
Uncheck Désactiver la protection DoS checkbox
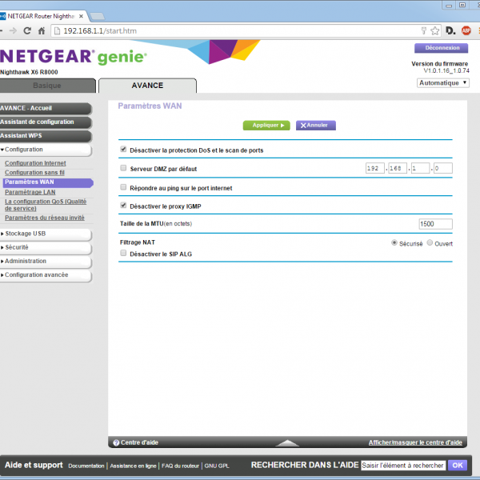[x=123, y=150]
